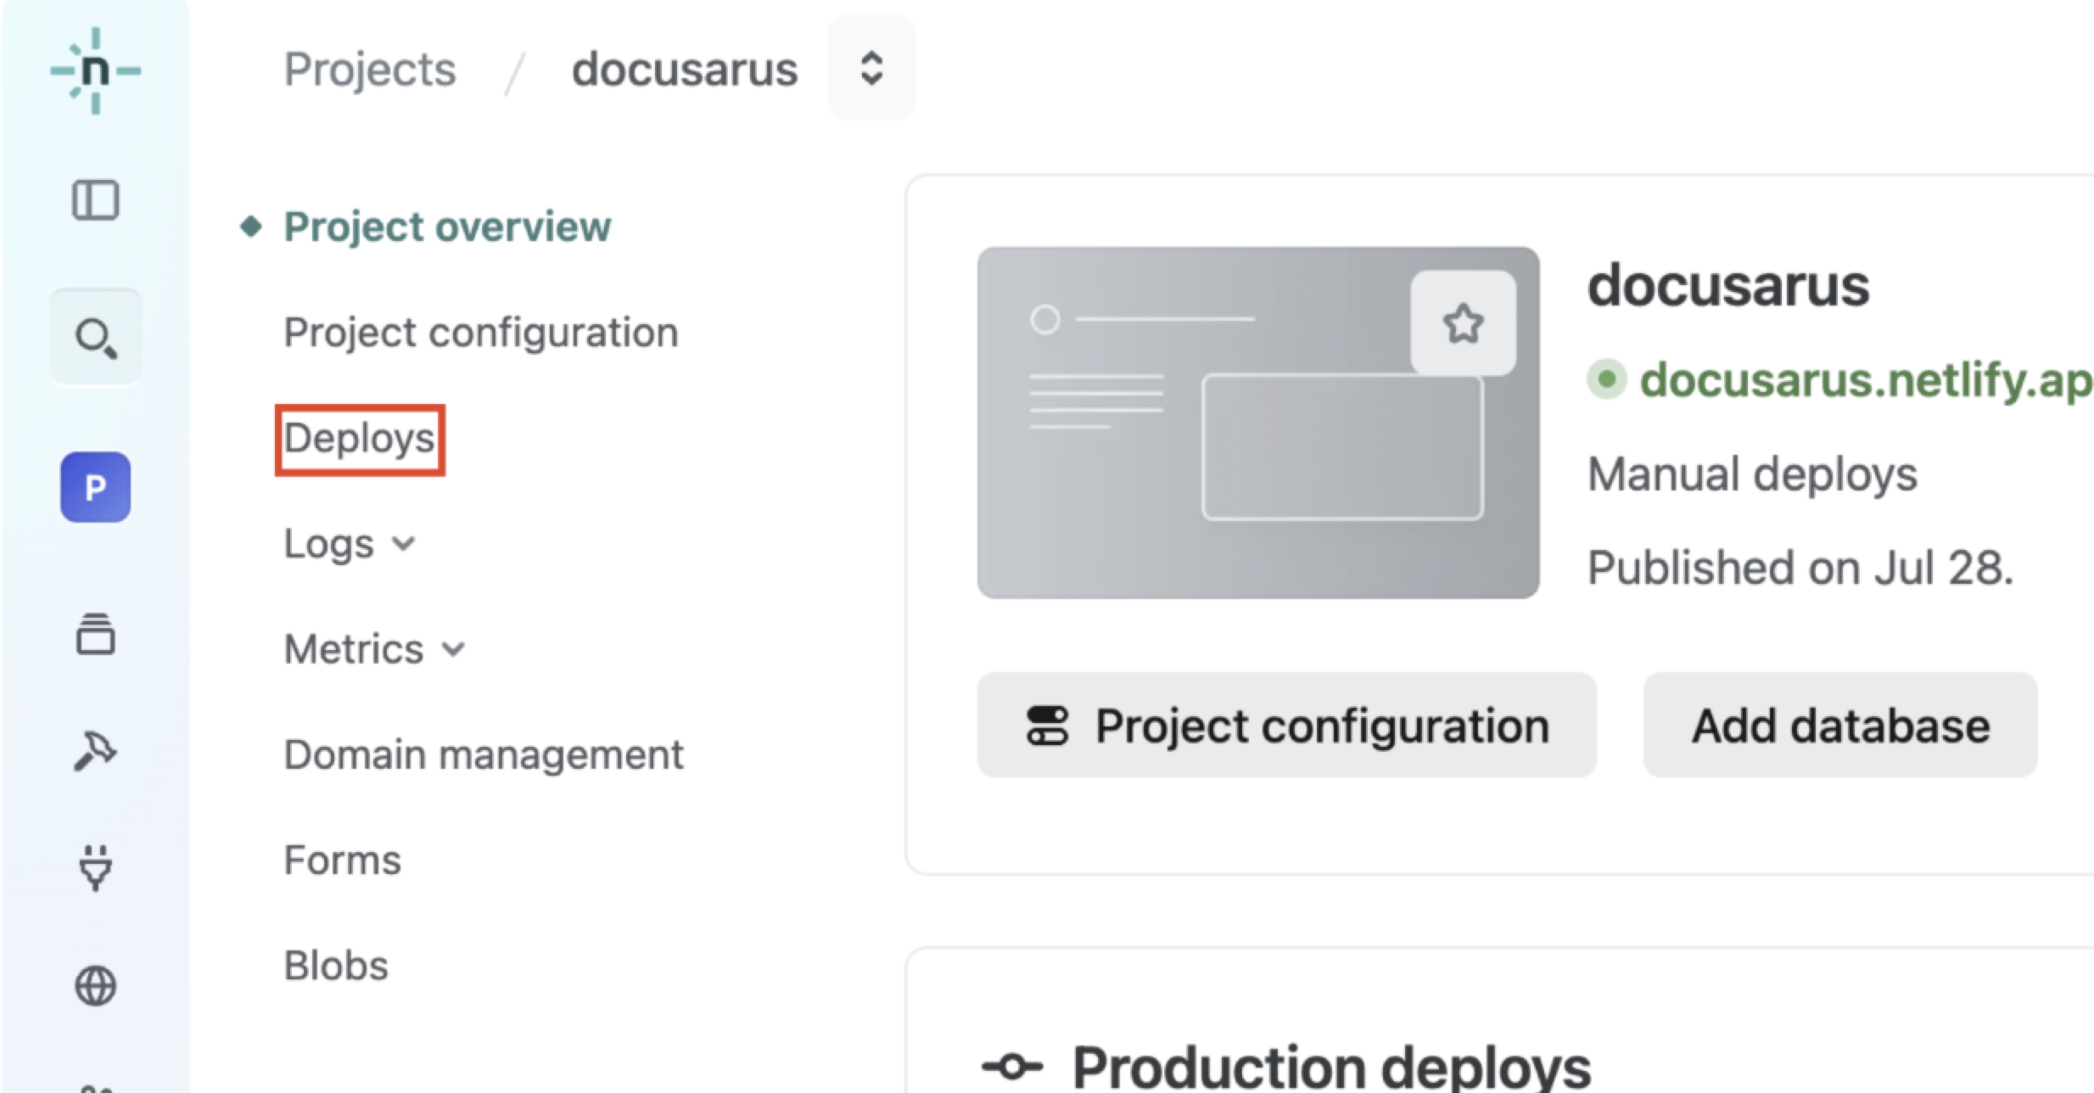Open the Blobs section
Viewport: 2094px width, 1093px height.
336,966
